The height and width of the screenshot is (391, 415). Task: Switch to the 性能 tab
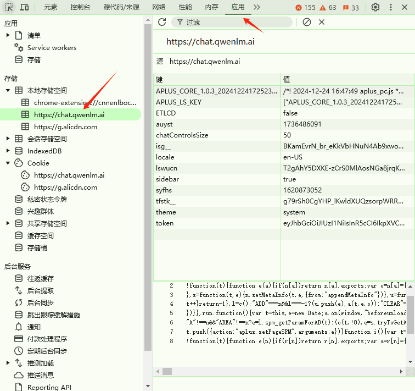185,7
